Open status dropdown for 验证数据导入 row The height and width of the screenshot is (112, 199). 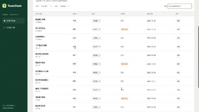[96, 38]
